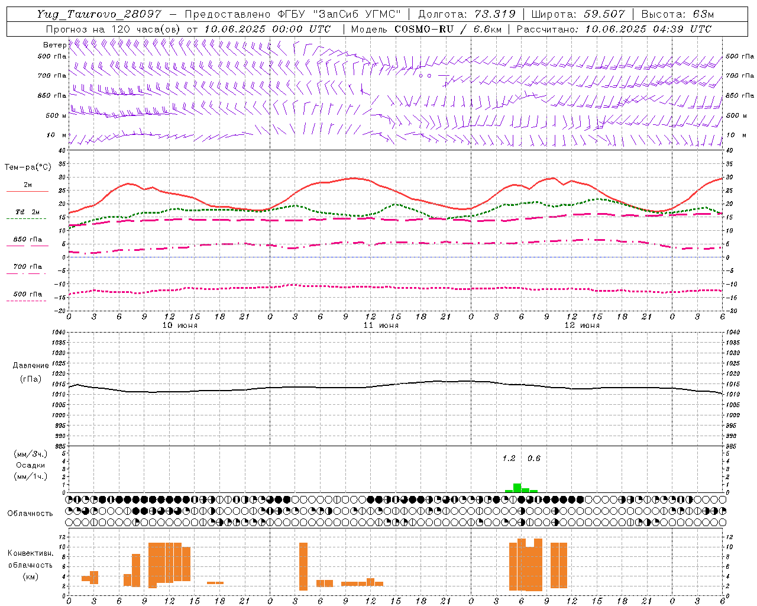Screen dimensions: 757x606
Task: Click the Долгота: 73.319 value
Action: click(x=467, y=14)
